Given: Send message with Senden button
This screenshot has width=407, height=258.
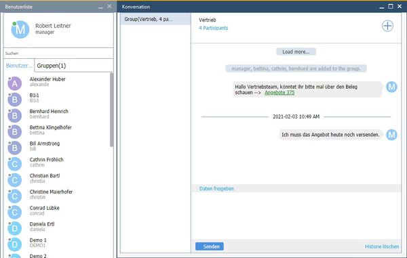Looking at the screenshot, I should click(x=210, y=246).
